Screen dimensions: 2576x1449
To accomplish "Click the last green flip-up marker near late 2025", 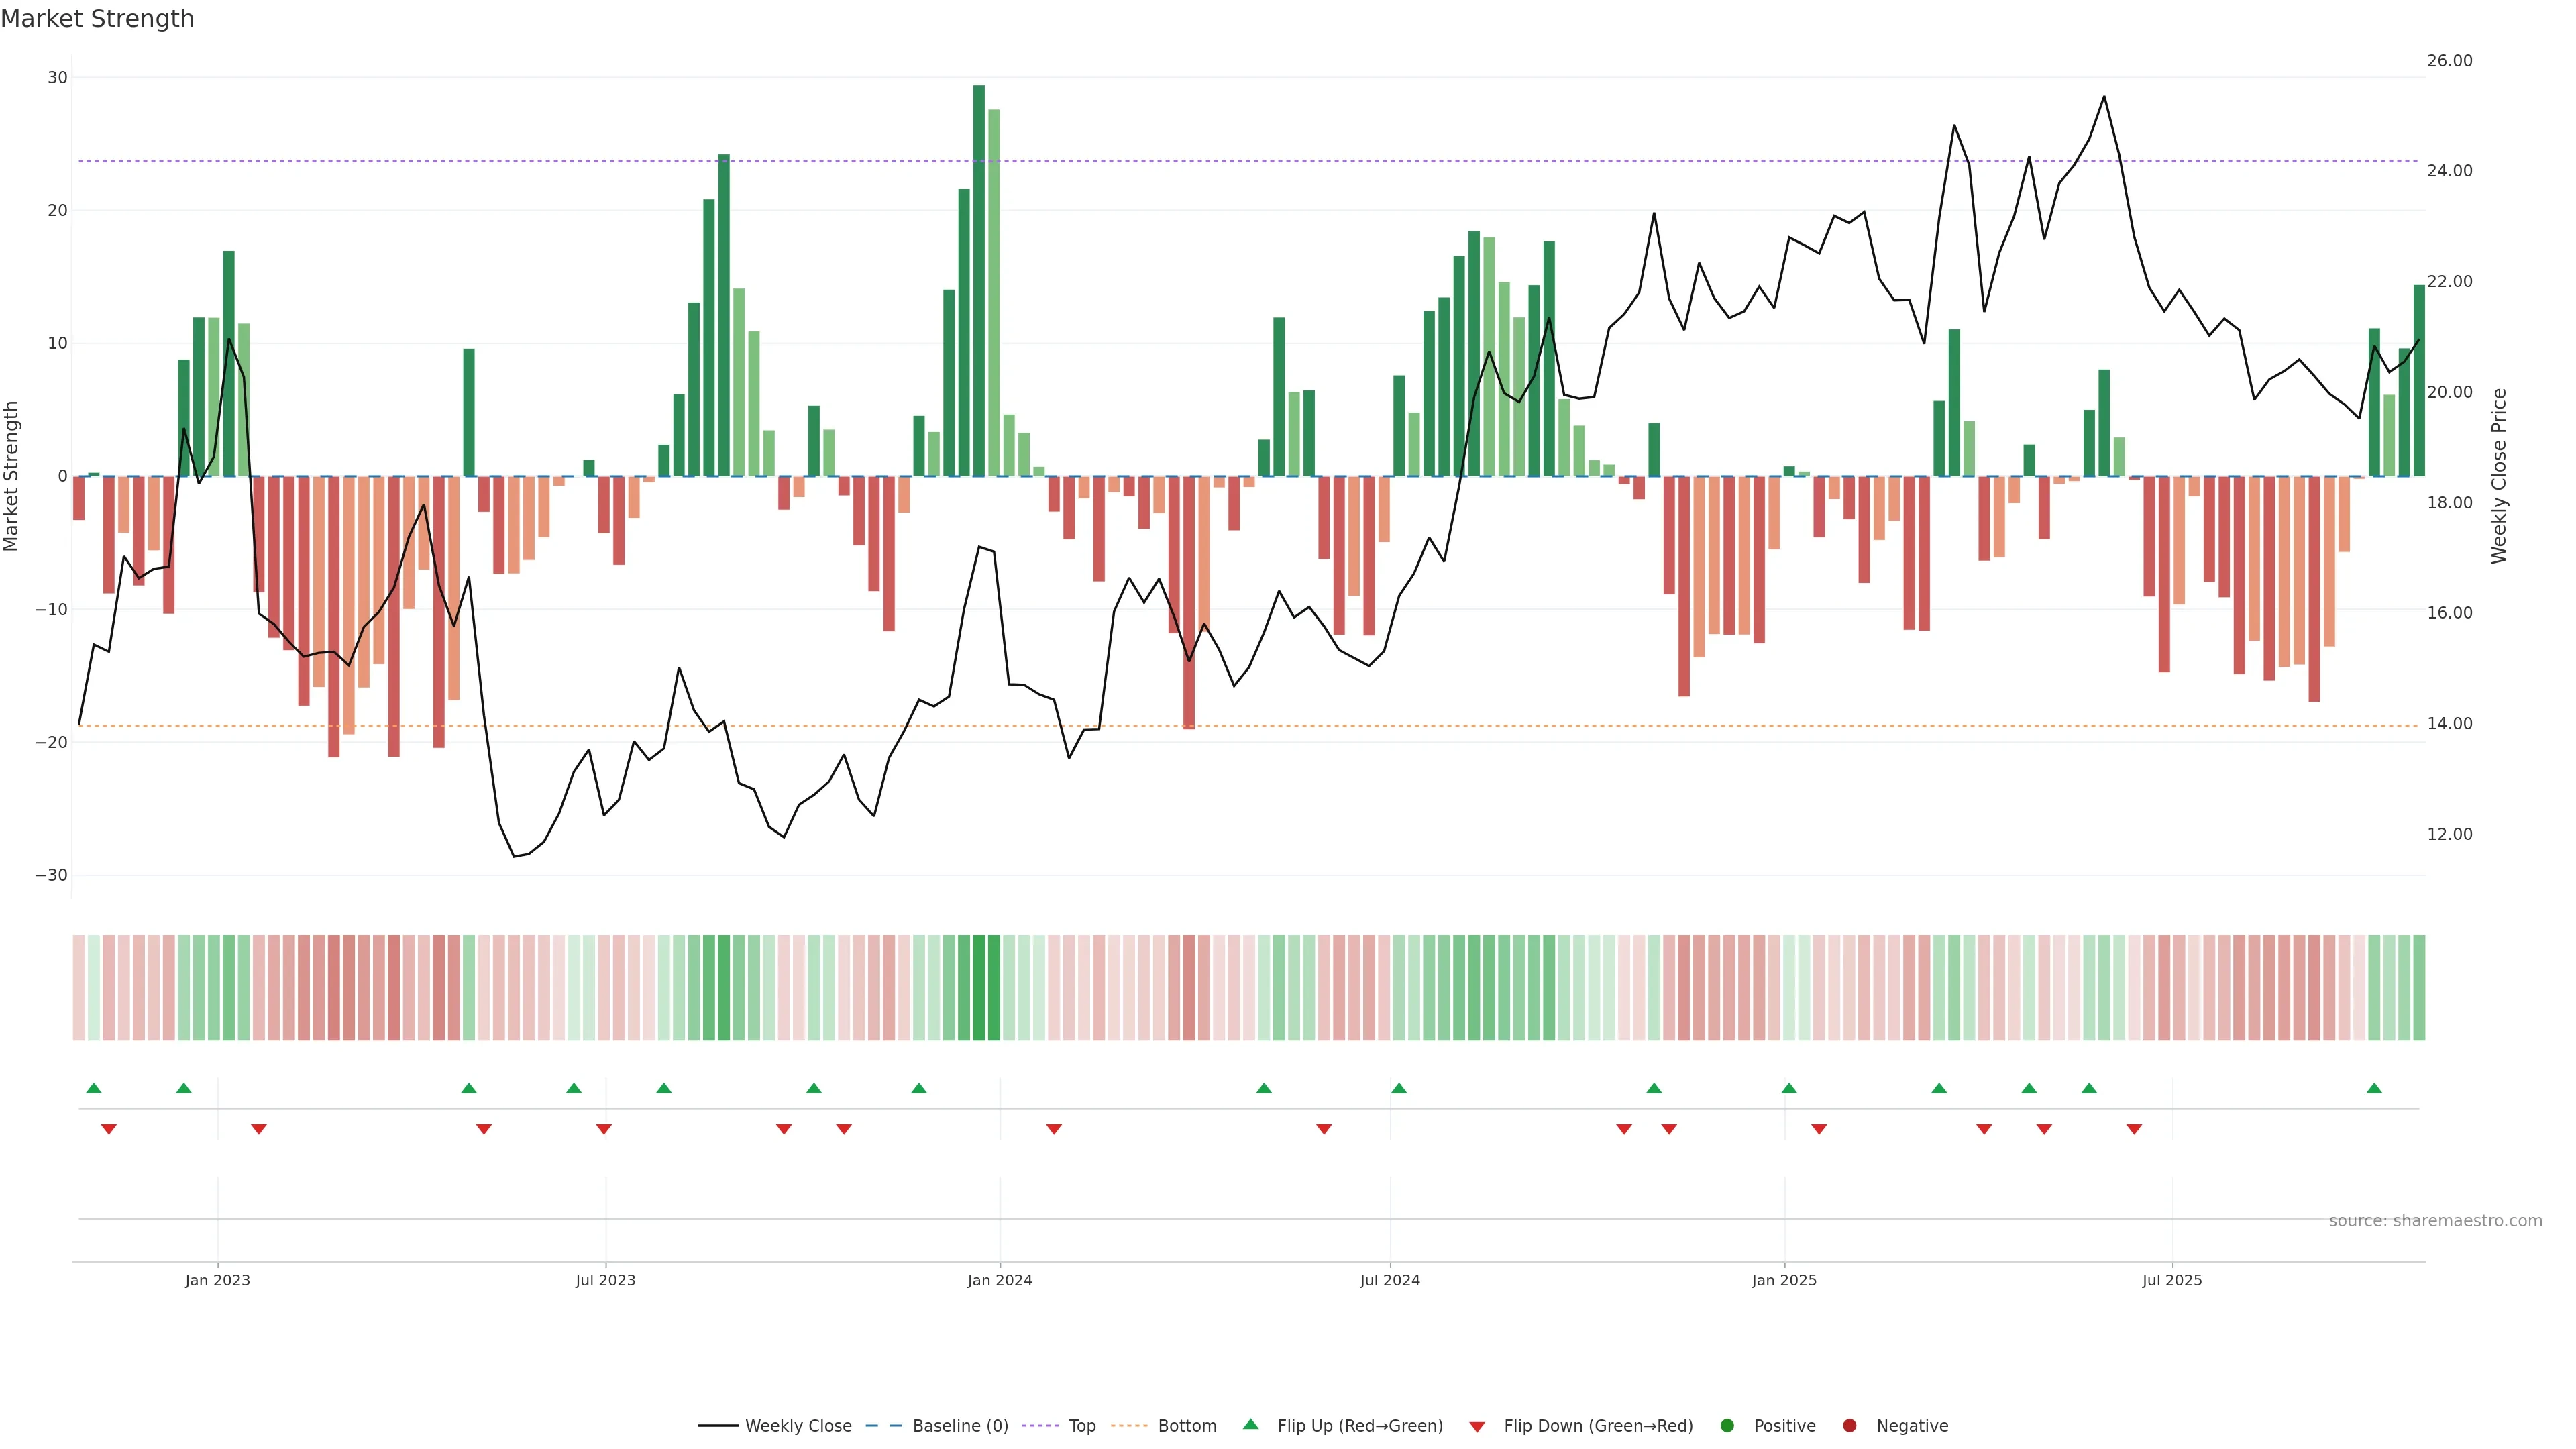I will (x=2374, y=1088).
